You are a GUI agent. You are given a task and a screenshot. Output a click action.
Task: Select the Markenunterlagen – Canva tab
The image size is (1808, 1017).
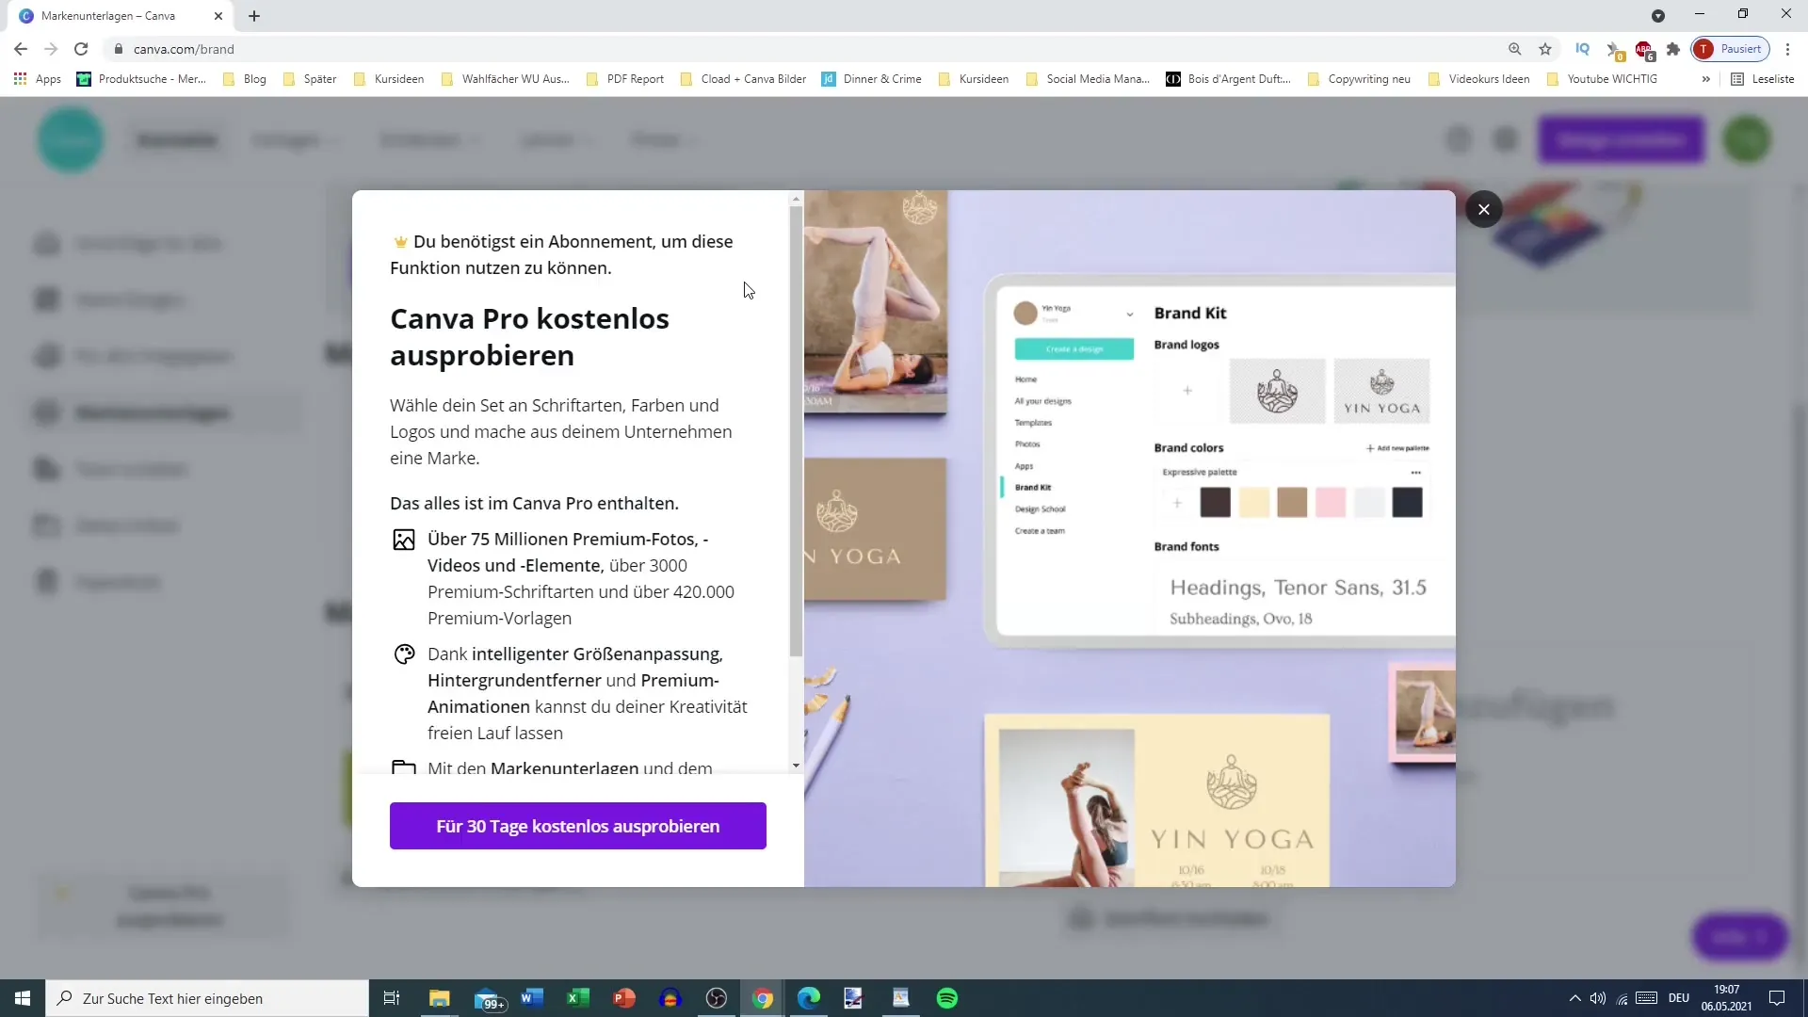(121, 16)
